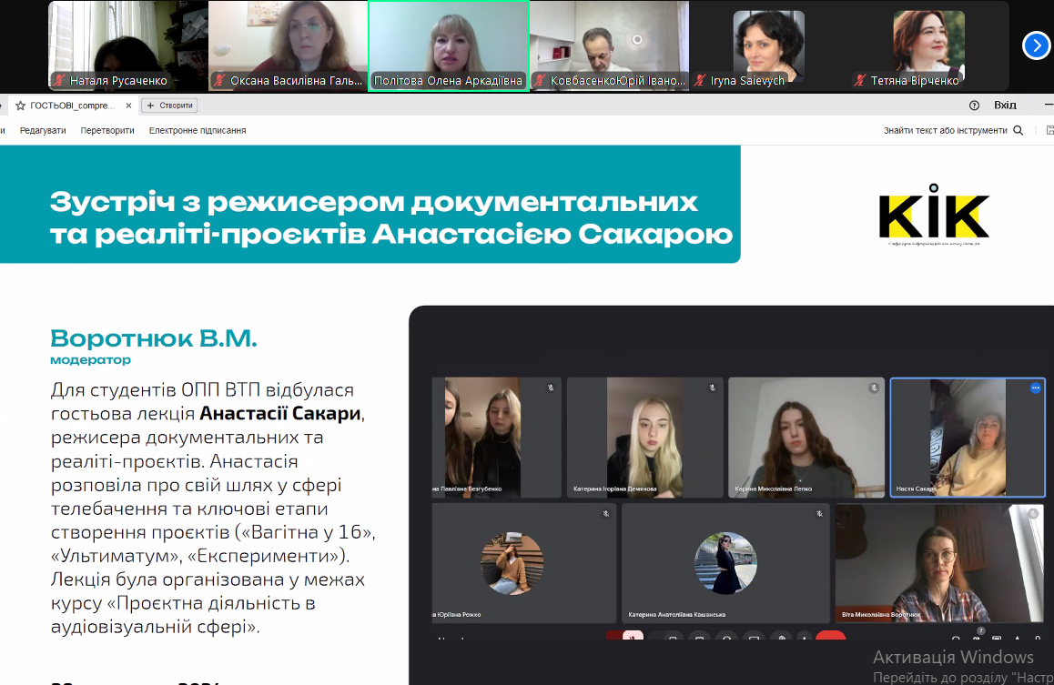This screenshot has width=1054, height=685.
Task: Click Віта Миколаївна Воротнюк video tile
Action: click(939, 562)
